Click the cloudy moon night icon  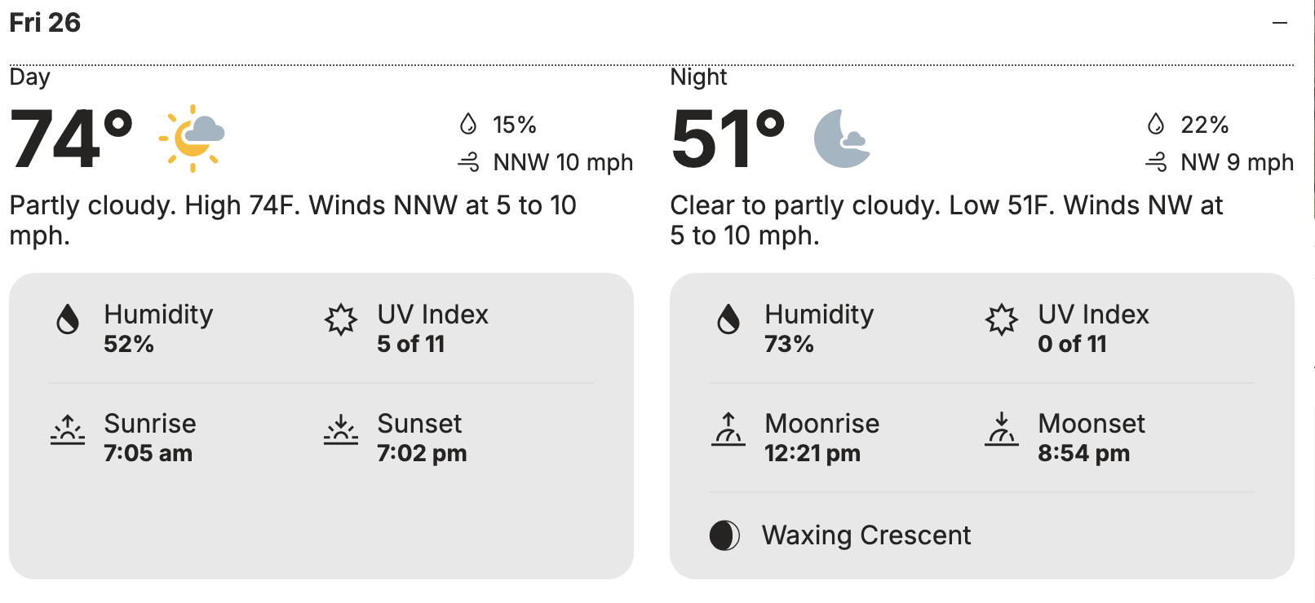[843, 139]
